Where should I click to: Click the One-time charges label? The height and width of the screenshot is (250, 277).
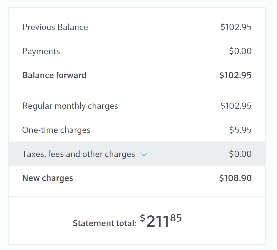[56, 130]
